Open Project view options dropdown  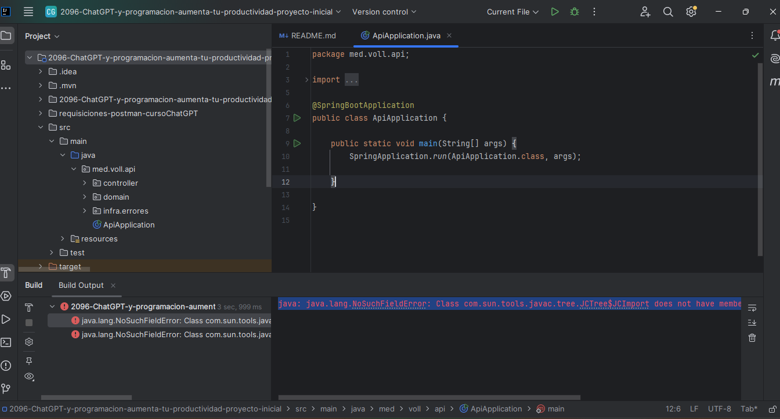point(42,36)
